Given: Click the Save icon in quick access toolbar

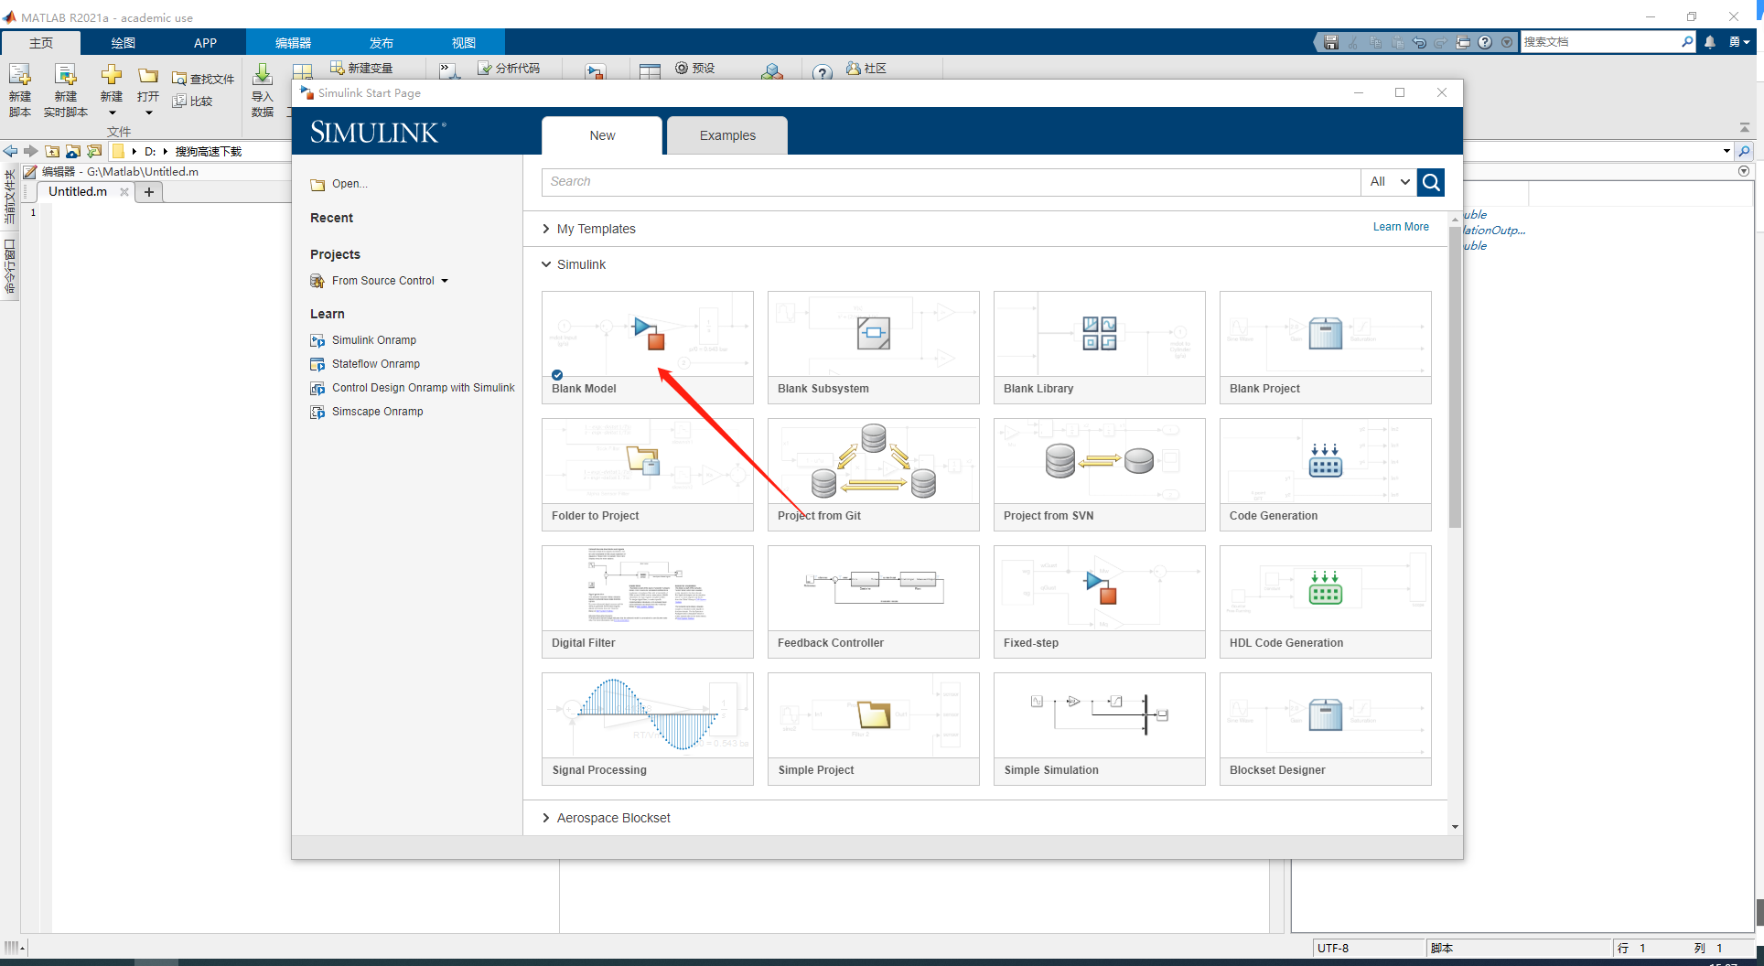Looking at the screenshot, I should point(1331,42).
